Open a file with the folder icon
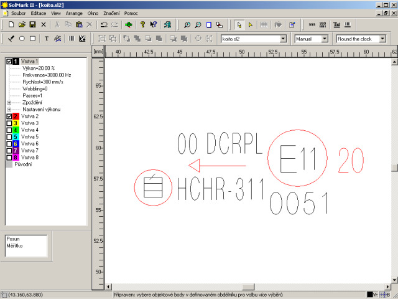 point(22,25)
